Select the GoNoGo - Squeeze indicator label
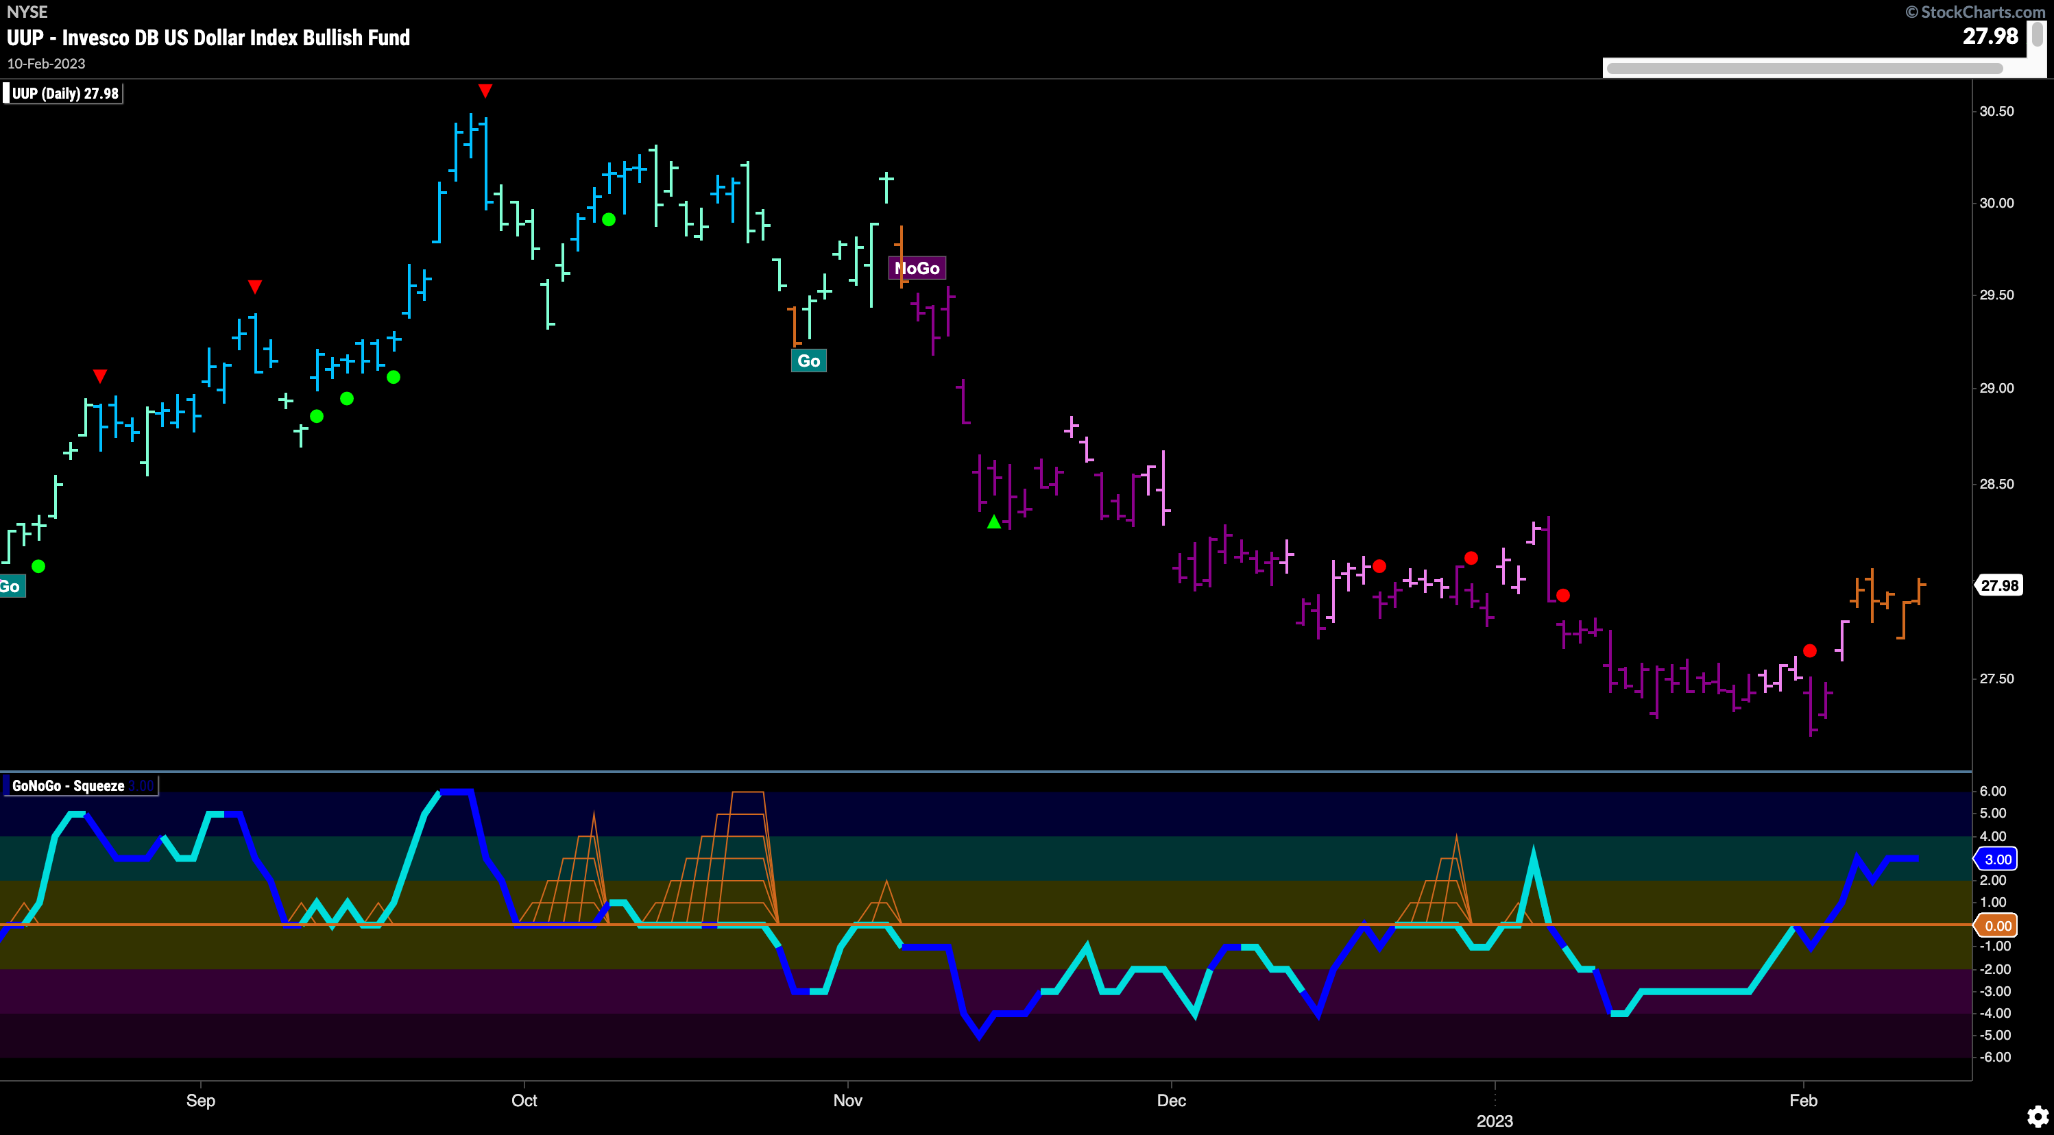The height and width of the screenshot is (1135, 2054). point(80,786)
